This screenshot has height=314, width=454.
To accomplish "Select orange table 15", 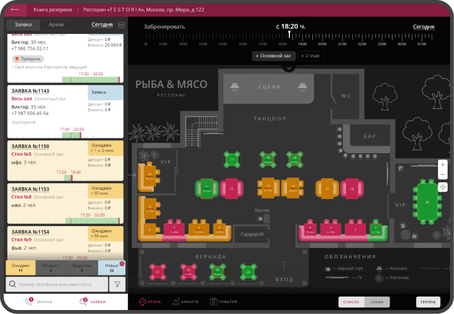I will coord(327,189).
